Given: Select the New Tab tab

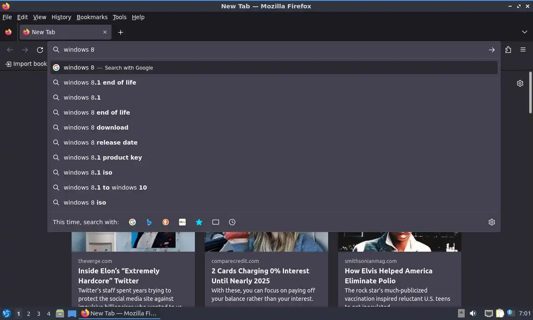Looking at the screenshot, I should [65, 32].
